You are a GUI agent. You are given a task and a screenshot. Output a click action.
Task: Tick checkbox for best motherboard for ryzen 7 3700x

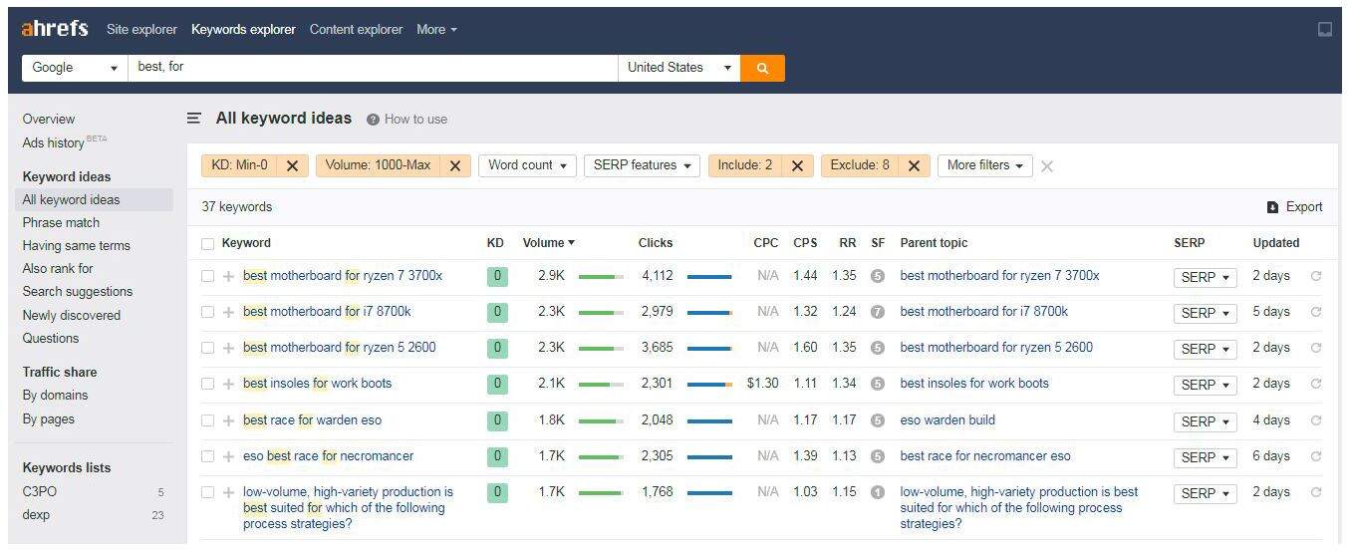207,276
